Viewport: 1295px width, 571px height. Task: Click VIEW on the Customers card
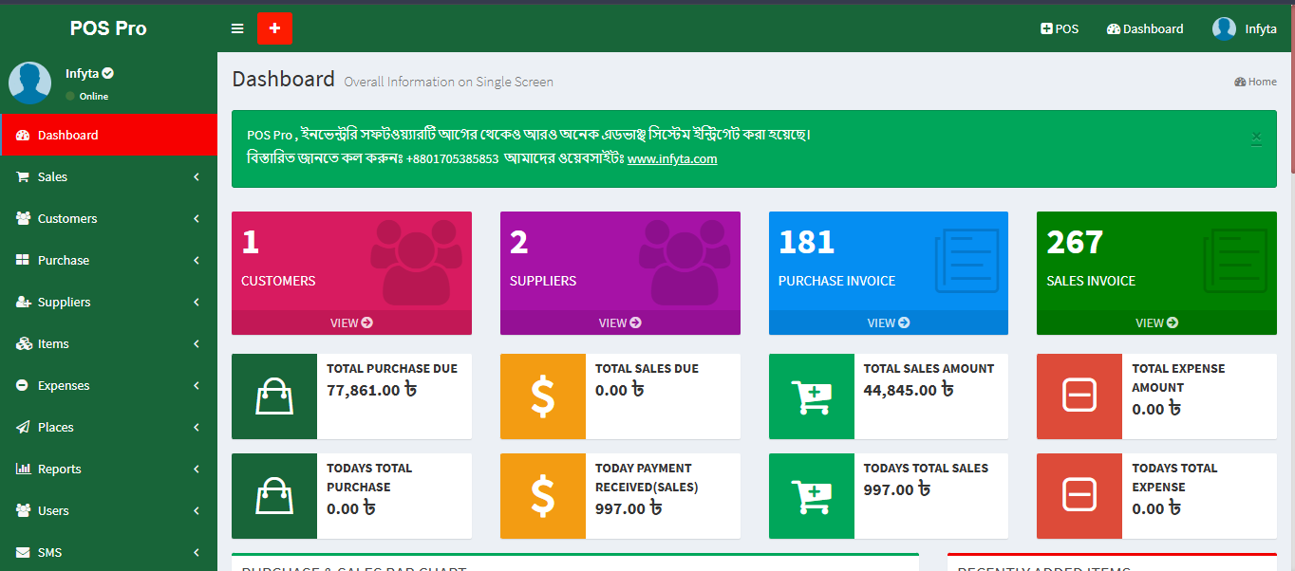(x=351, y=322)
